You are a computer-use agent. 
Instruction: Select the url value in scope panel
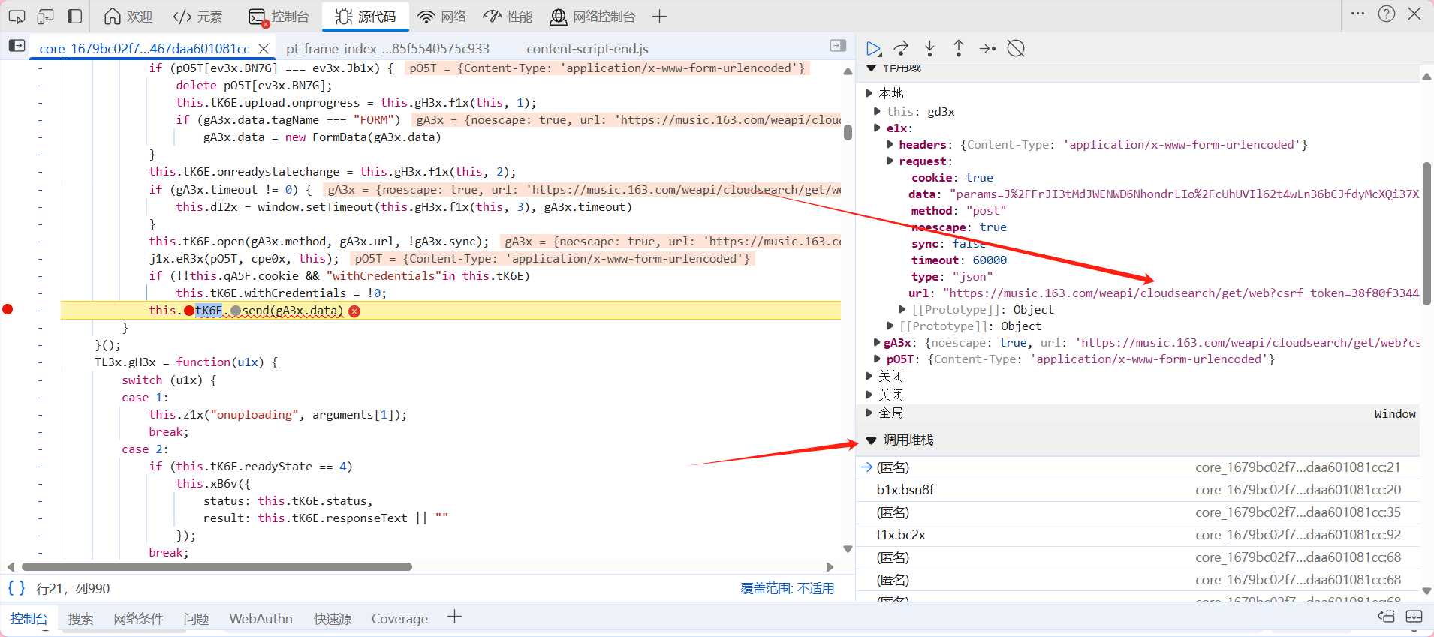click(1181, 293)
